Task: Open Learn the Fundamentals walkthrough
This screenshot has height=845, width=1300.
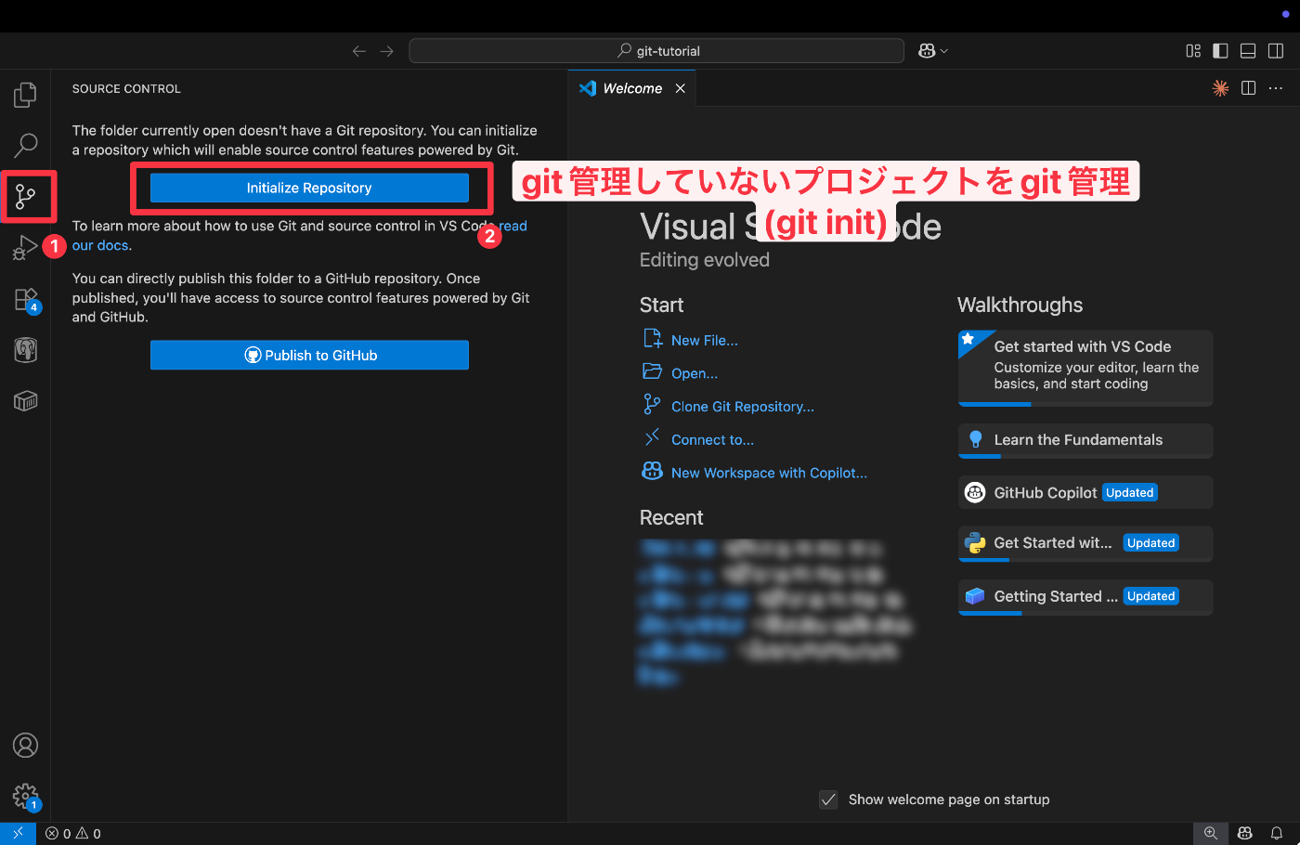Action: [x=1085, y=440]
